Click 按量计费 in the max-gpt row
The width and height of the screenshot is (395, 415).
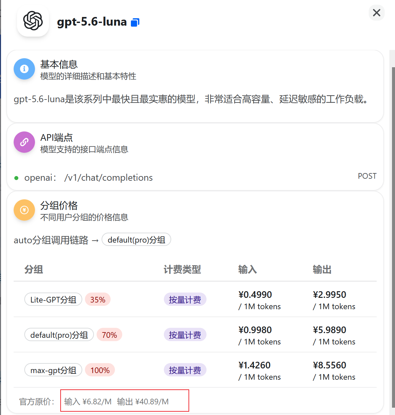pyautogui.click(x=185, y=370)
